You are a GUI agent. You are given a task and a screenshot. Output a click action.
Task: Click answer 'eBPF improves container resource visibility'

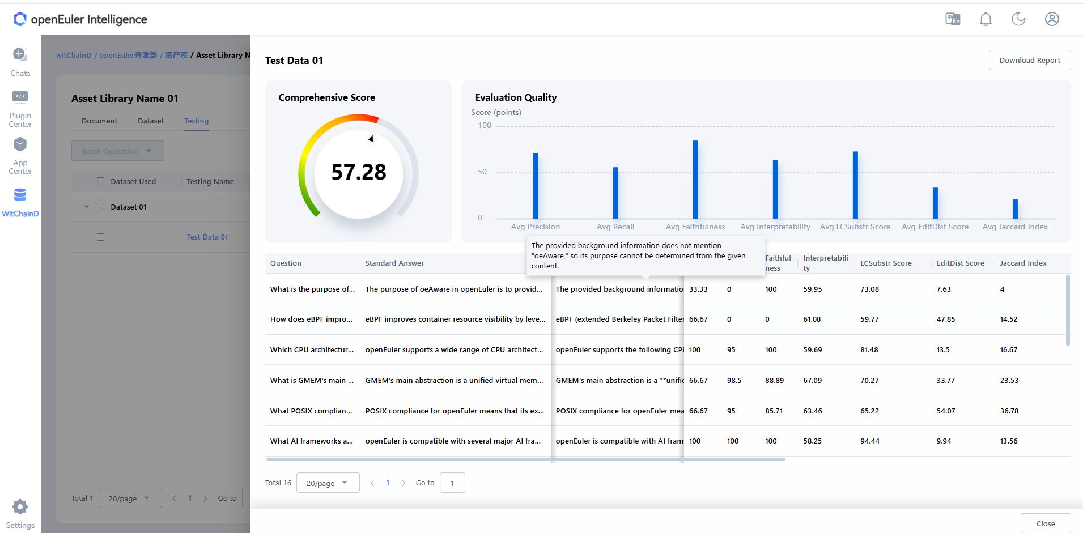(x=455, y=319)
